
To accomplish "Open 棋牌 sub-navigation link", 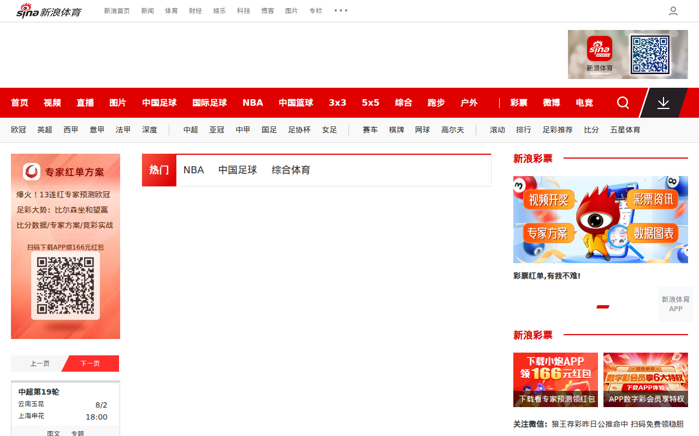I will click(x=396, y=130).
